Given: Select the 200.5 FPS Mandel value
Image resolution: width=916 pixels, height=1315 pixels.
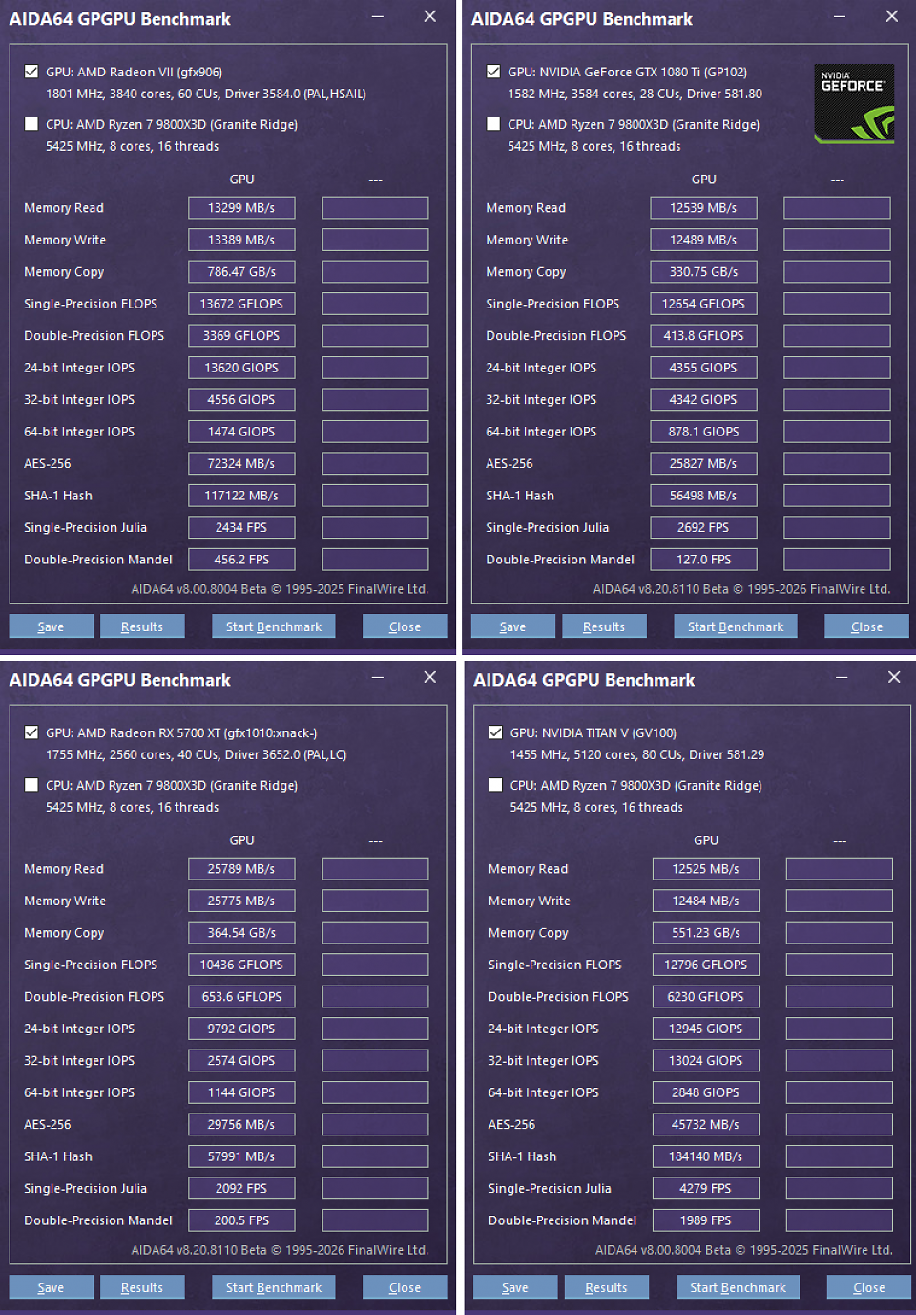Looking at the screenshot, I should click(241, 1220).
